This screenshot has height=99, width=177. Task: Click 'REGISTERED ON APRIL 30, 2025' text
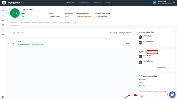(x=153, y=92)
